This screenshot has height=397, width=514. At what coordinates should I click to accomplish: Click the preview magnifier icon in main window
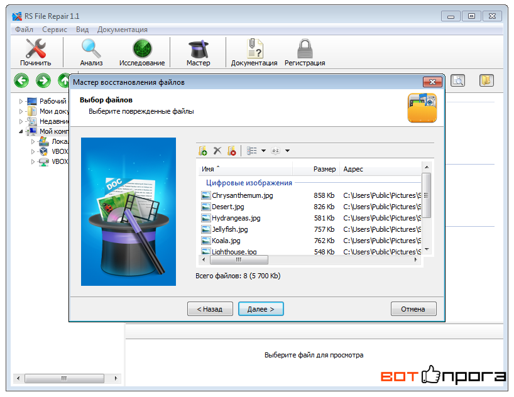tap(457, 80)
